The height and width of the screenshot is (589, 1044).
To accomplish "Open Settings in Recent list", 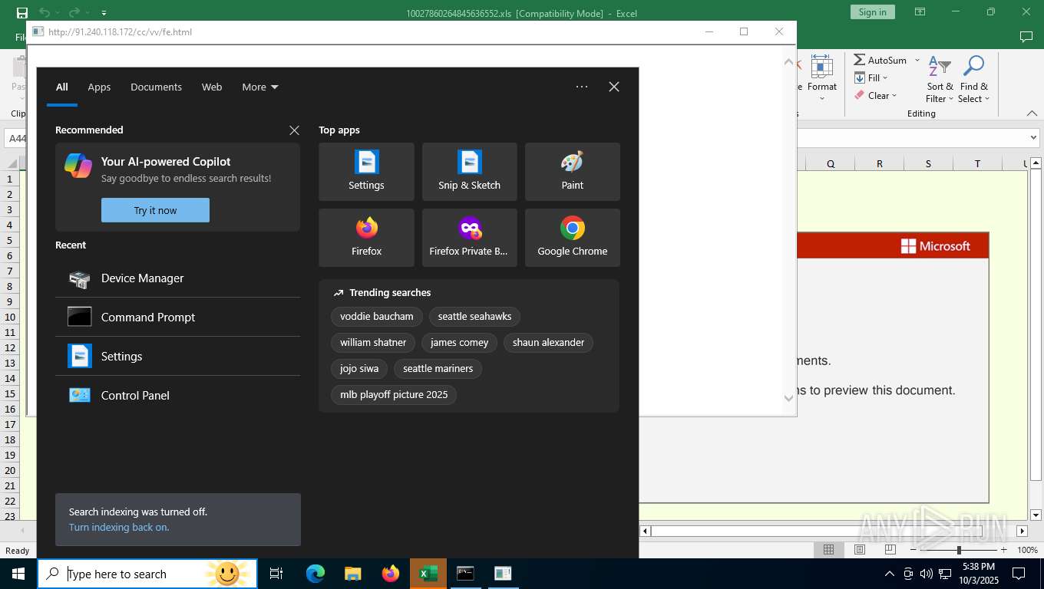I will click(177, 357).
